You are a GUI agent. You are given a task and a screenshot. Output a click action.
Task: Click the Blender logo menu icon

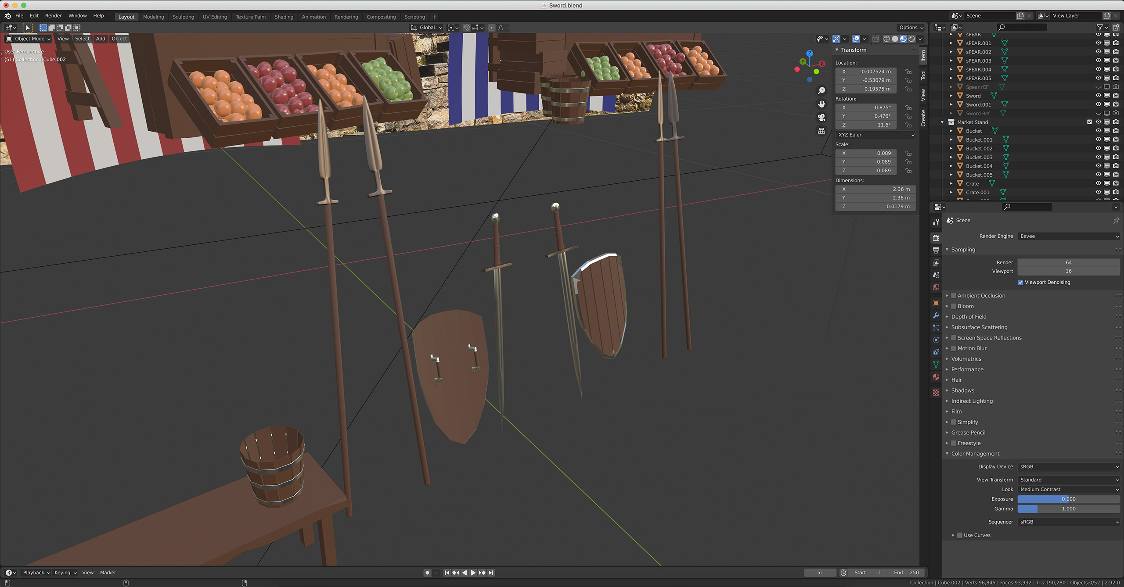click(x=7, y=16)
